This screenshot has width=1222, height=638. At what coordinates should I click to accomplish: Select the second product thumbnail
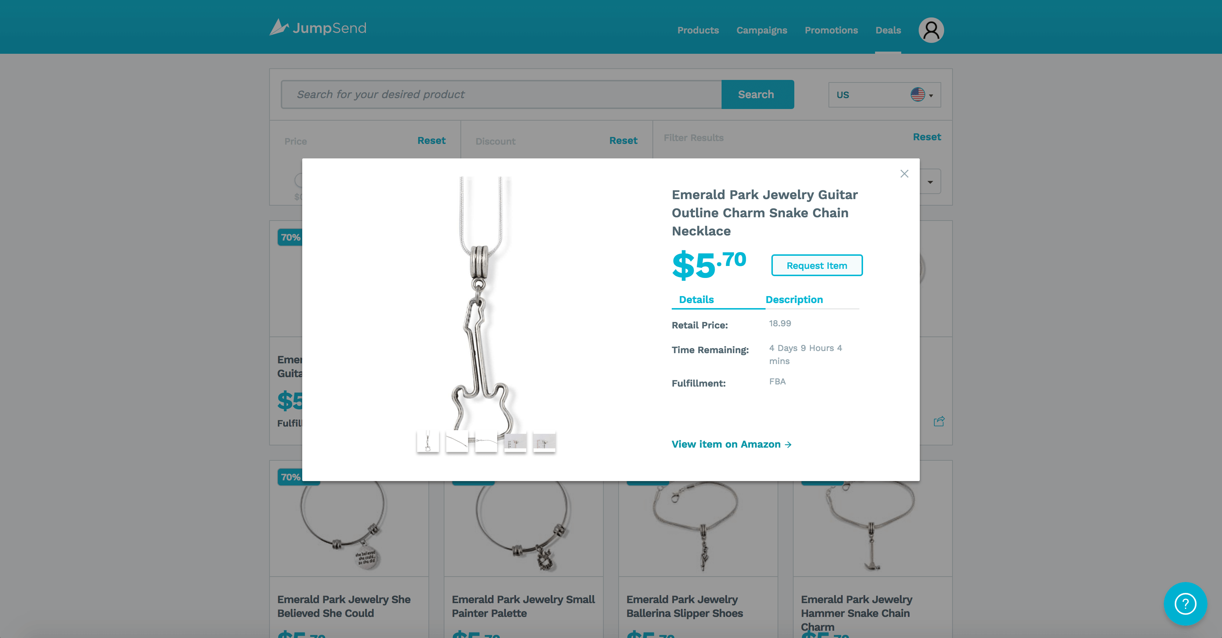pyautogui.click(x=457, y=442)
